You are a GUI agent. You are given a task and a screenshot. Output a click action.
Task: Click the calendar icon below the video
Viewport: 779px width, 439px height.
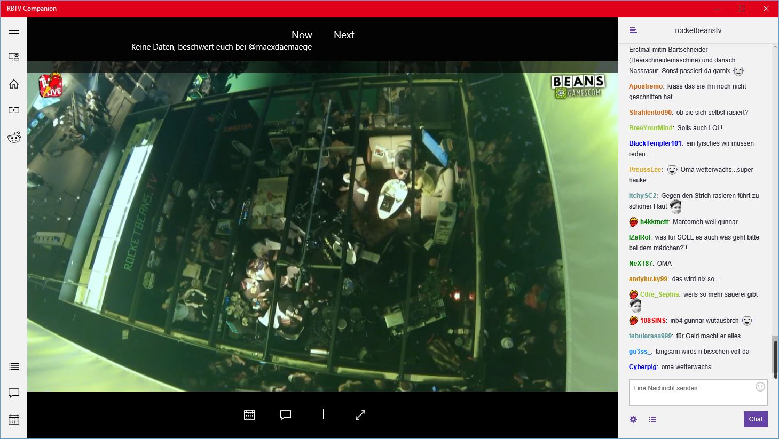point(249,414)
